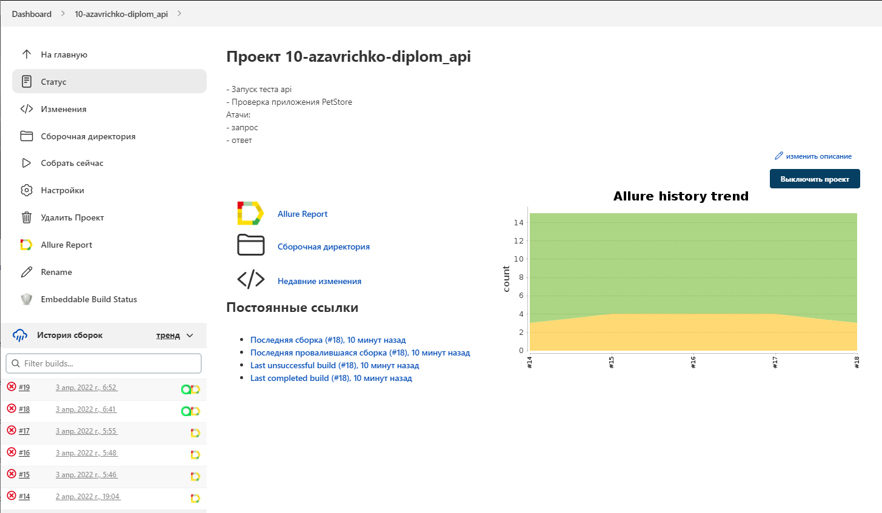Click the 'изменить описание' link
Image resolution: width=882 pixels, height=513 pixels.
(x=818, y=156)
